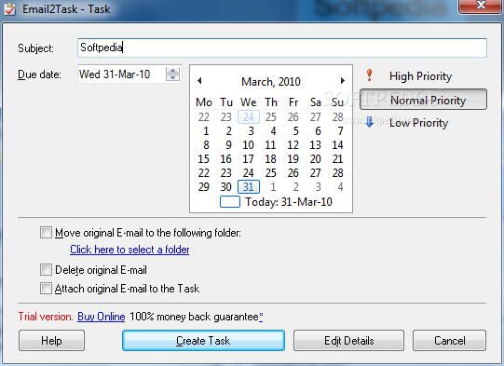Go to next month in calendar
The image size is (504, 366).
tap(342, 81)
